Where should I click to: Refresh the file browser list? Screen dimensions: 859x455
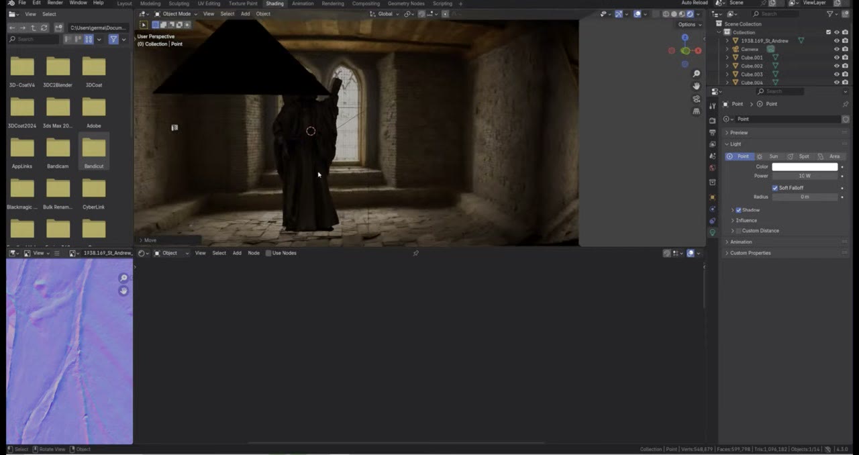tap(44, 28)
